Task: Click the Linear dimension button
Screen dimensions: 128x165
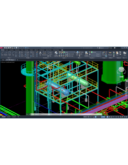Action: click(50, 52)
